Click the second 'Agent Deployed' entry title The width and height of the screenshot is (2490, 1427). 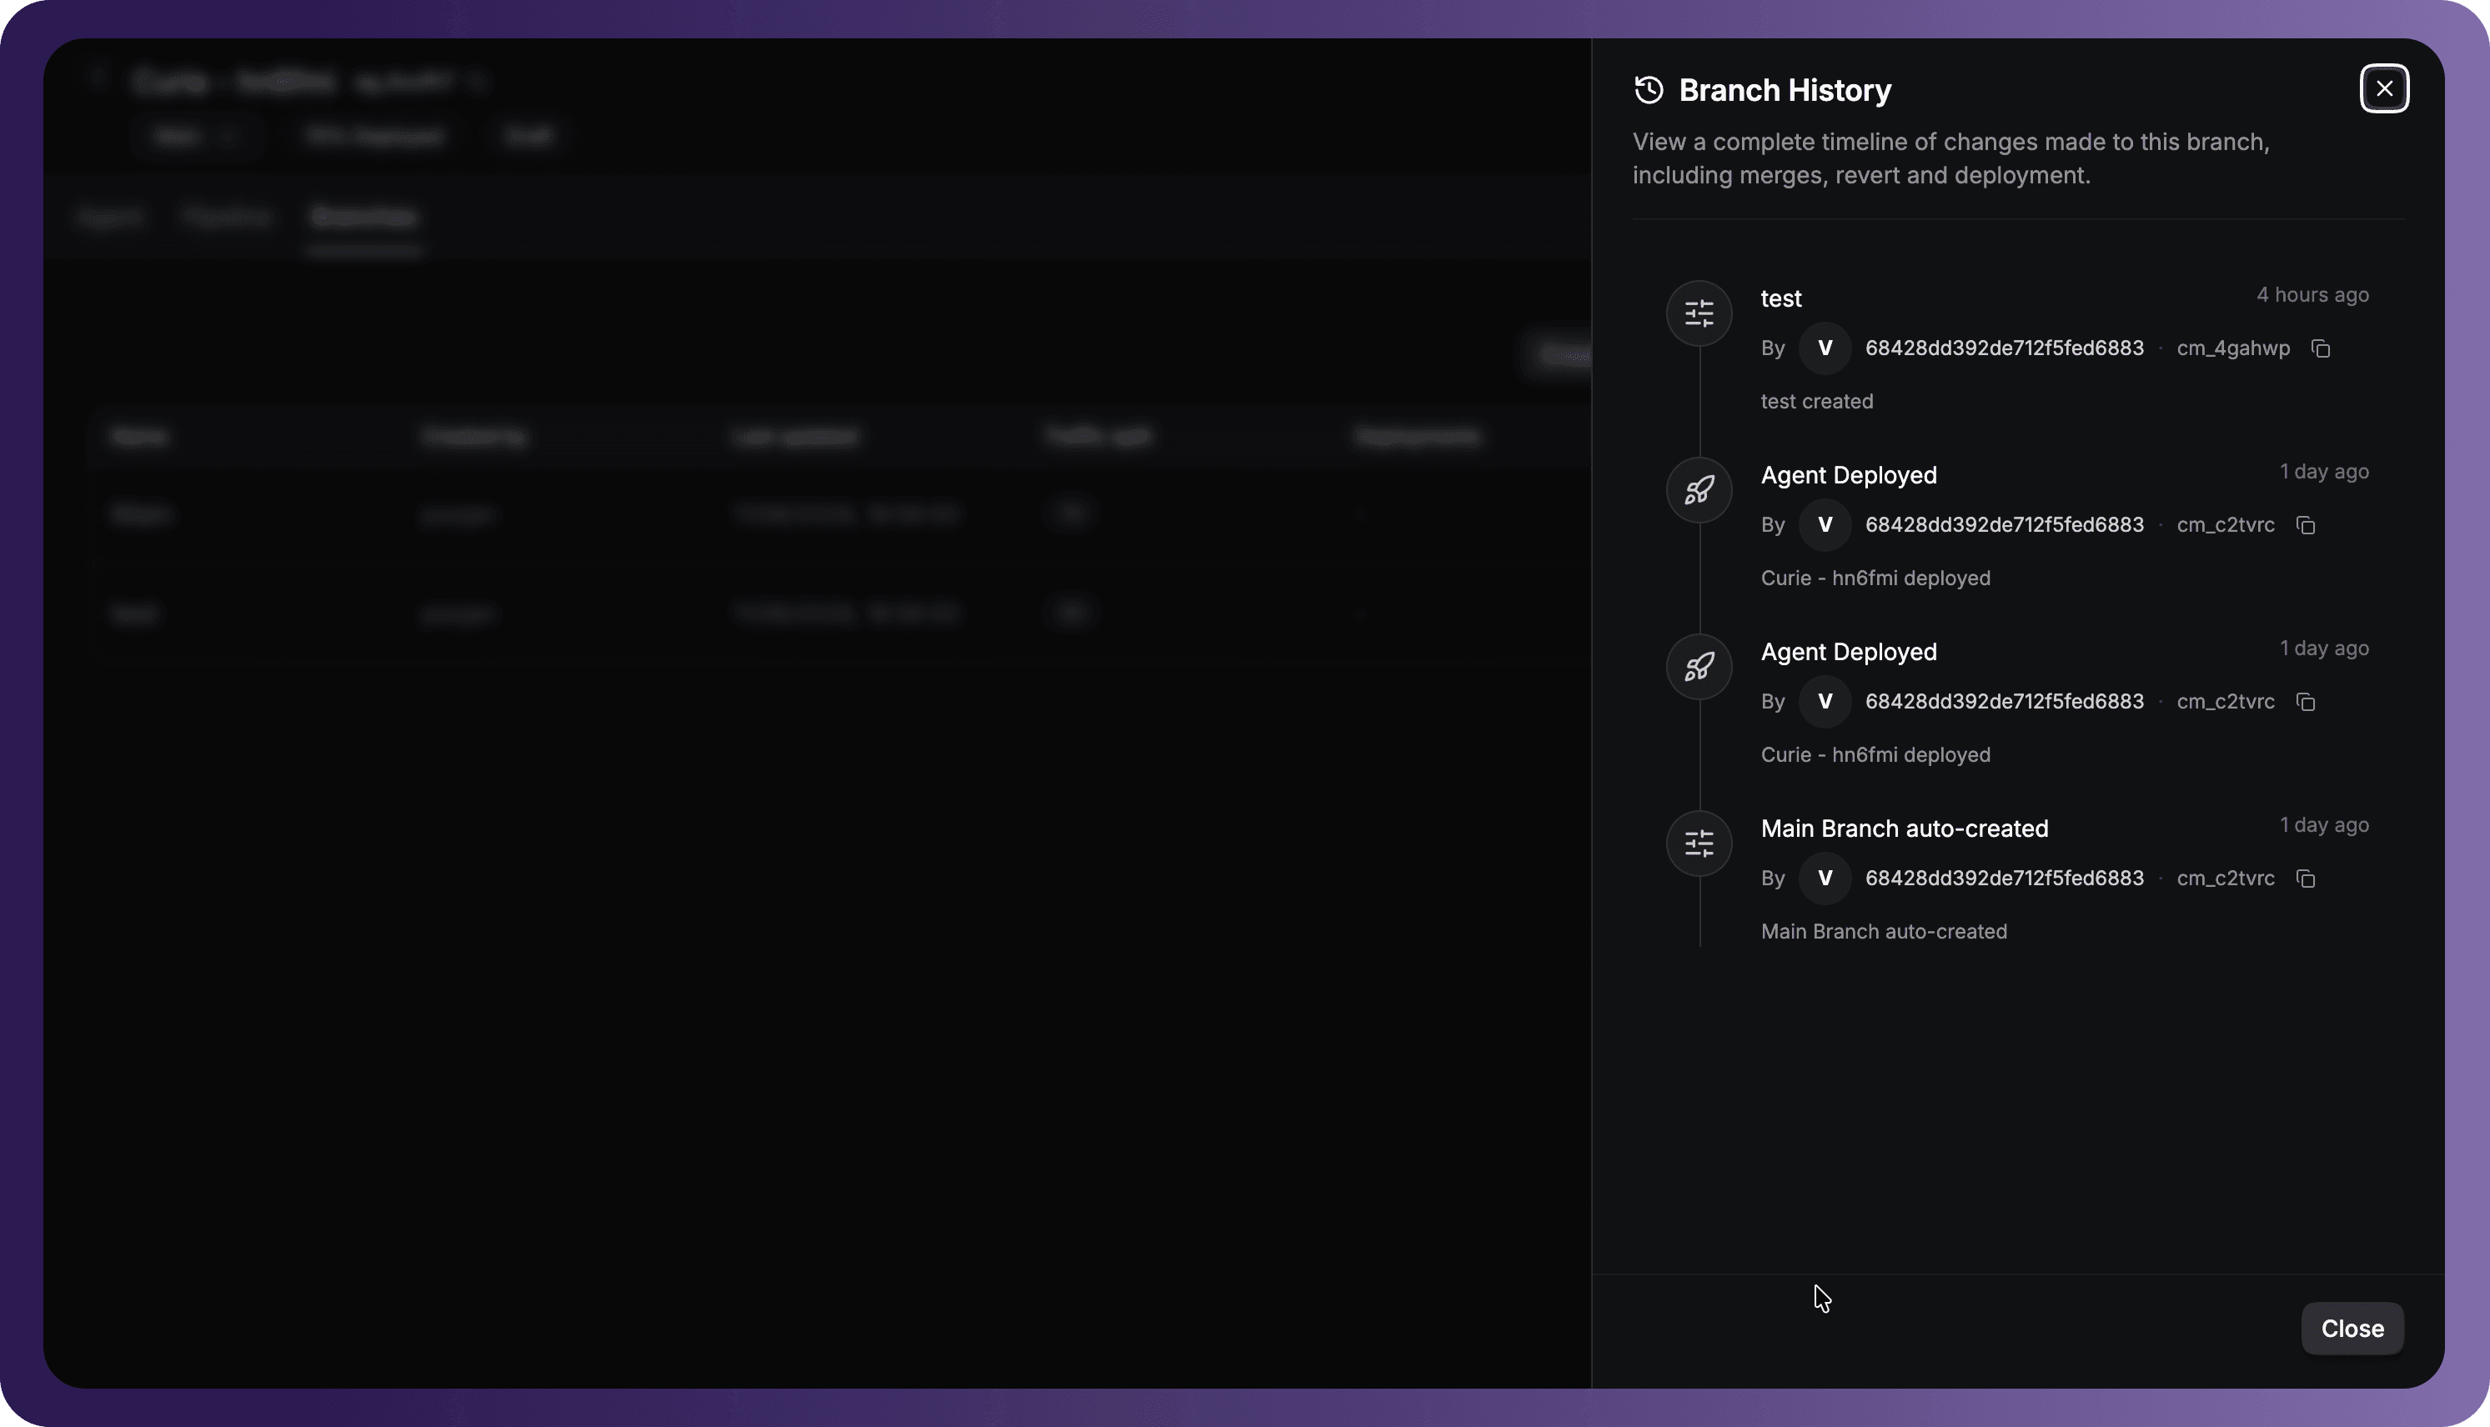tap(1848, 653)
